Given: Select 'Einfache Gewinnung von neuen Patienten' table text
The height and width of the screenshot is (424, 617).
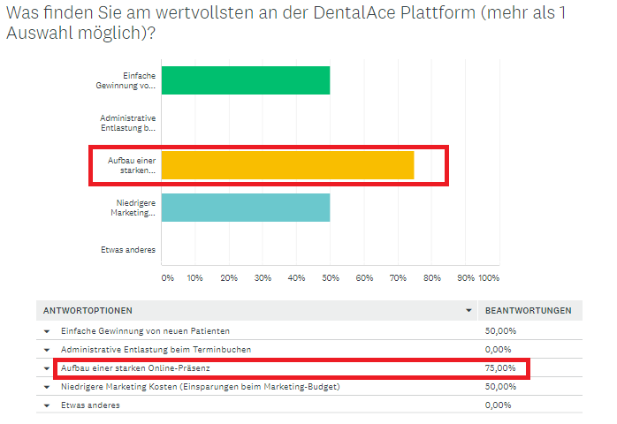Looking at the screenshot, I should coord(145,331).
